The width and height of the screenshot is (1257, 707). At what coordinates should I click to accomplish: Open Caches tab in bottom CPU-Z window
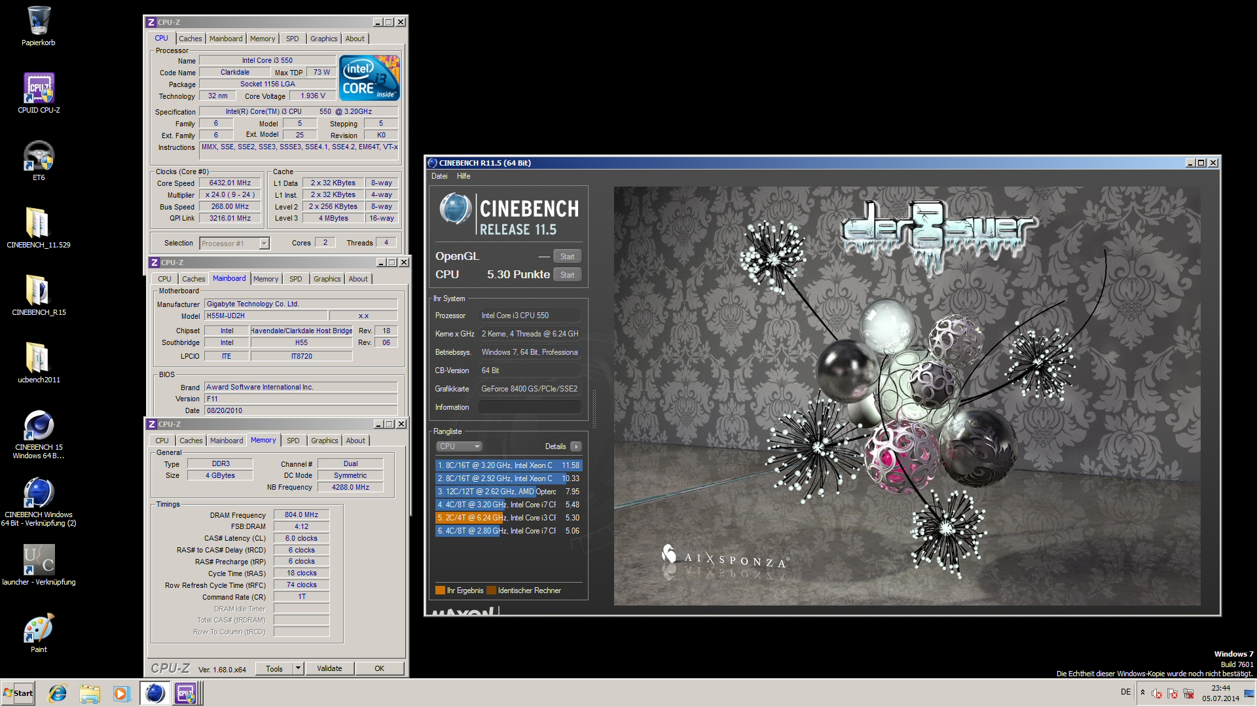click(x=191, y=441)
